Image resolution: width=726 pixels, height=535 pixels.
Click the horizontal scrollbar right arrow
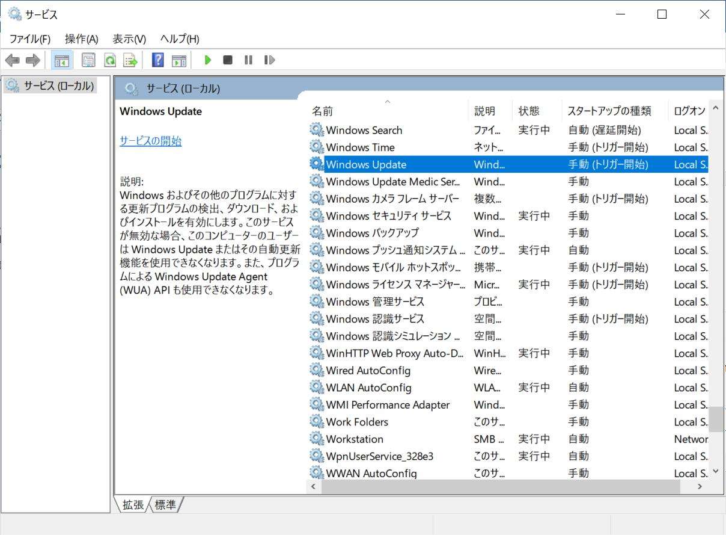pos(700,486)
